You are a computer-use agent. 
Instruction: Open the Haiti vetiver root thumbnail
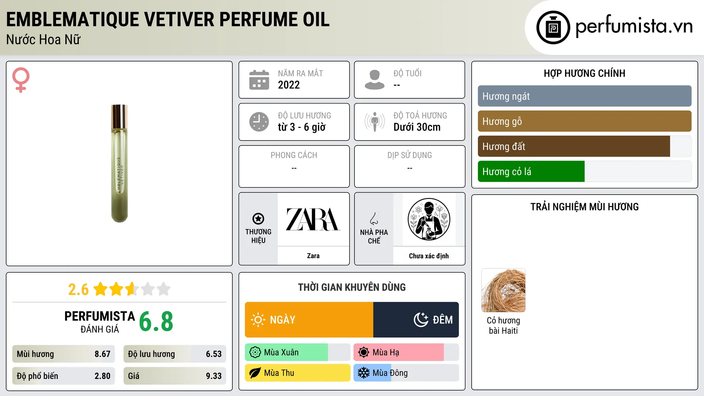(x=503, y=290)
